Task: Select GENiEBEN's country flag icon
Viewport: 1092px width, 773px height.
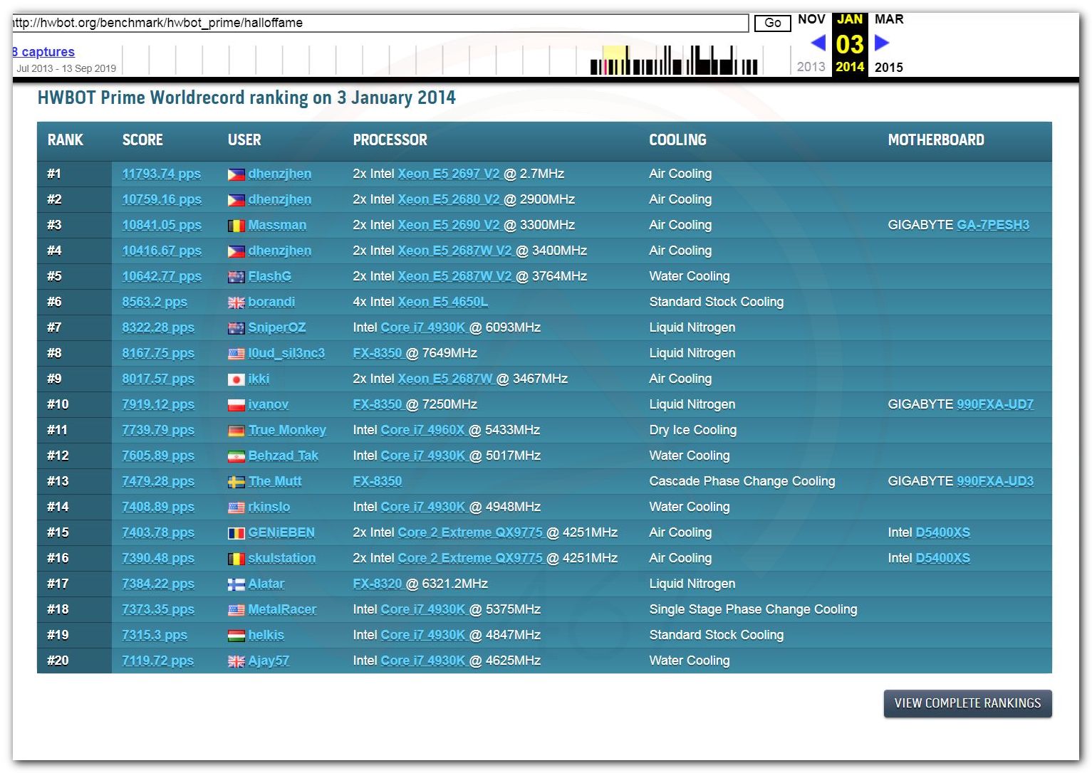Action: pos(236,533)
